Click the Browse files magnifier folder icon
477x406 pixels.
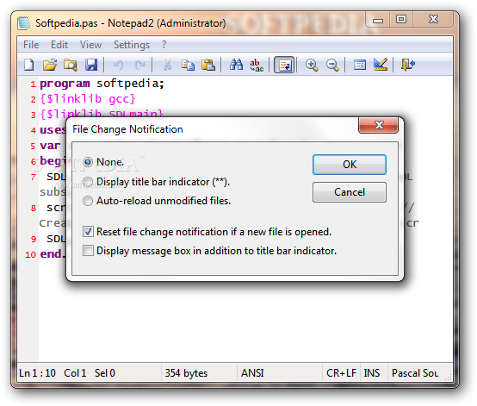click(71, 65)
